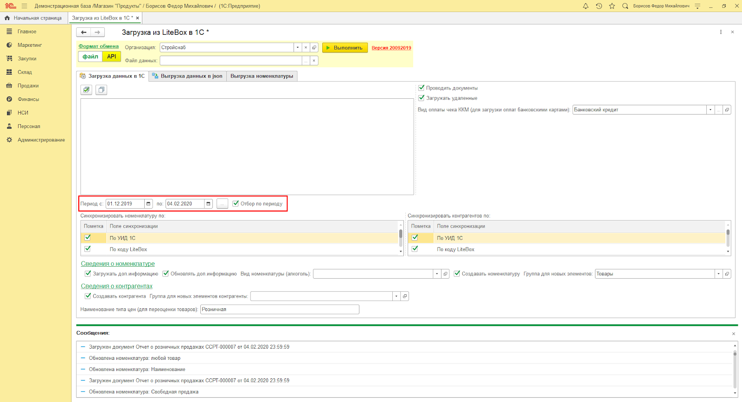The height and width of the screenshot is (402, 742).
Task: Open notifications bell icon
Action: click(x=586, y=6)
